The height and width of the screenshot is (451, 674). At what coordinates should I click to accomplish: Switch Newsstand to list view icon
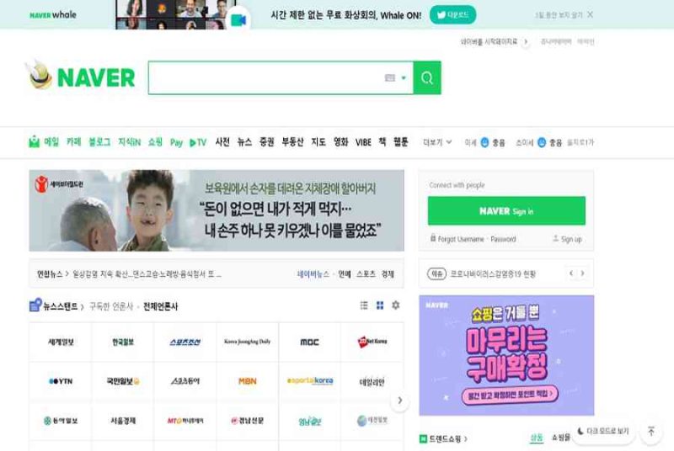(x=364, y=305)
